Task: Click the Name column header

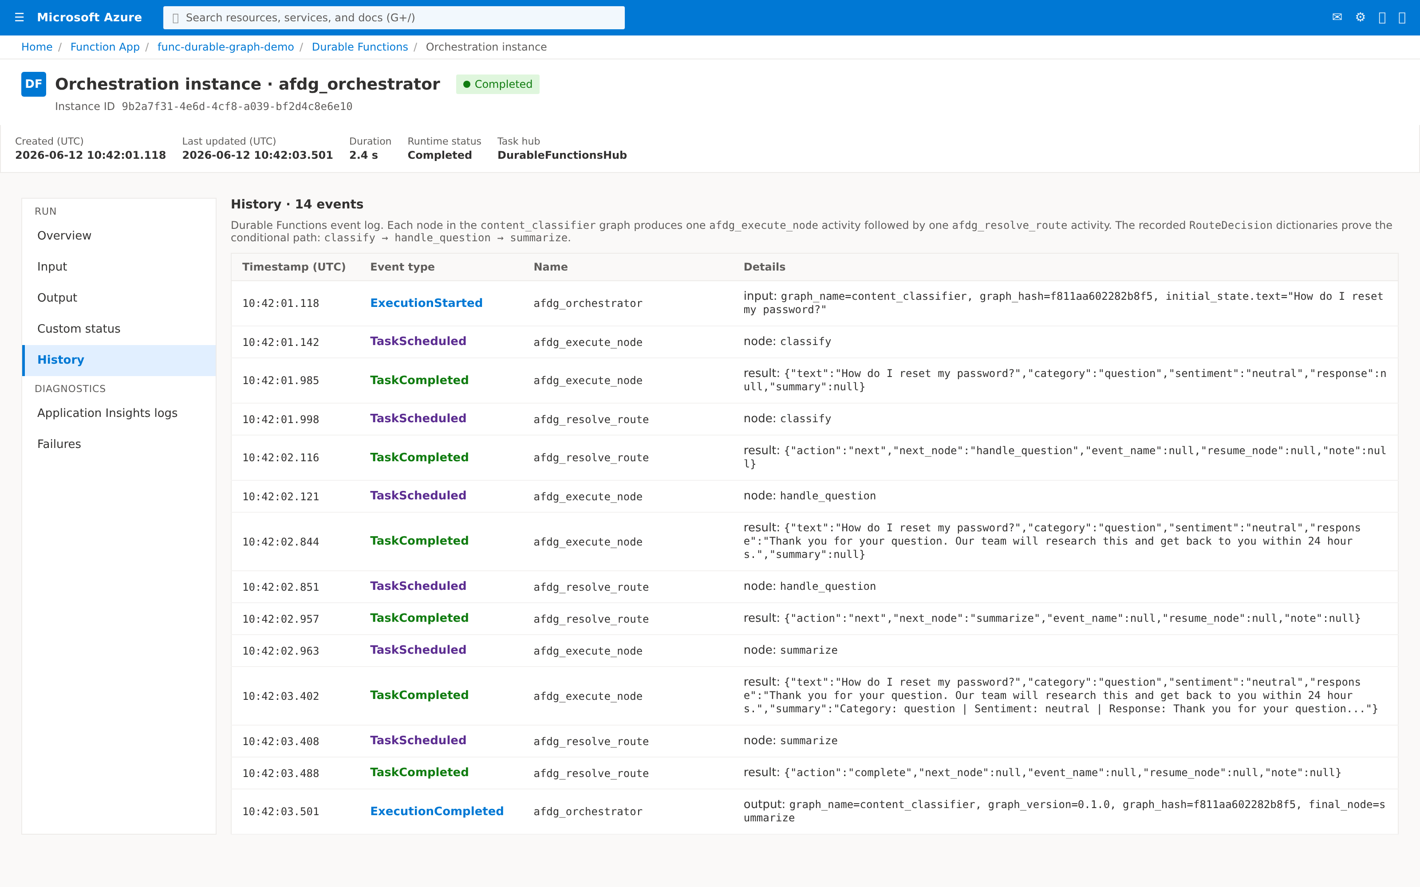Action: [550, 267]
